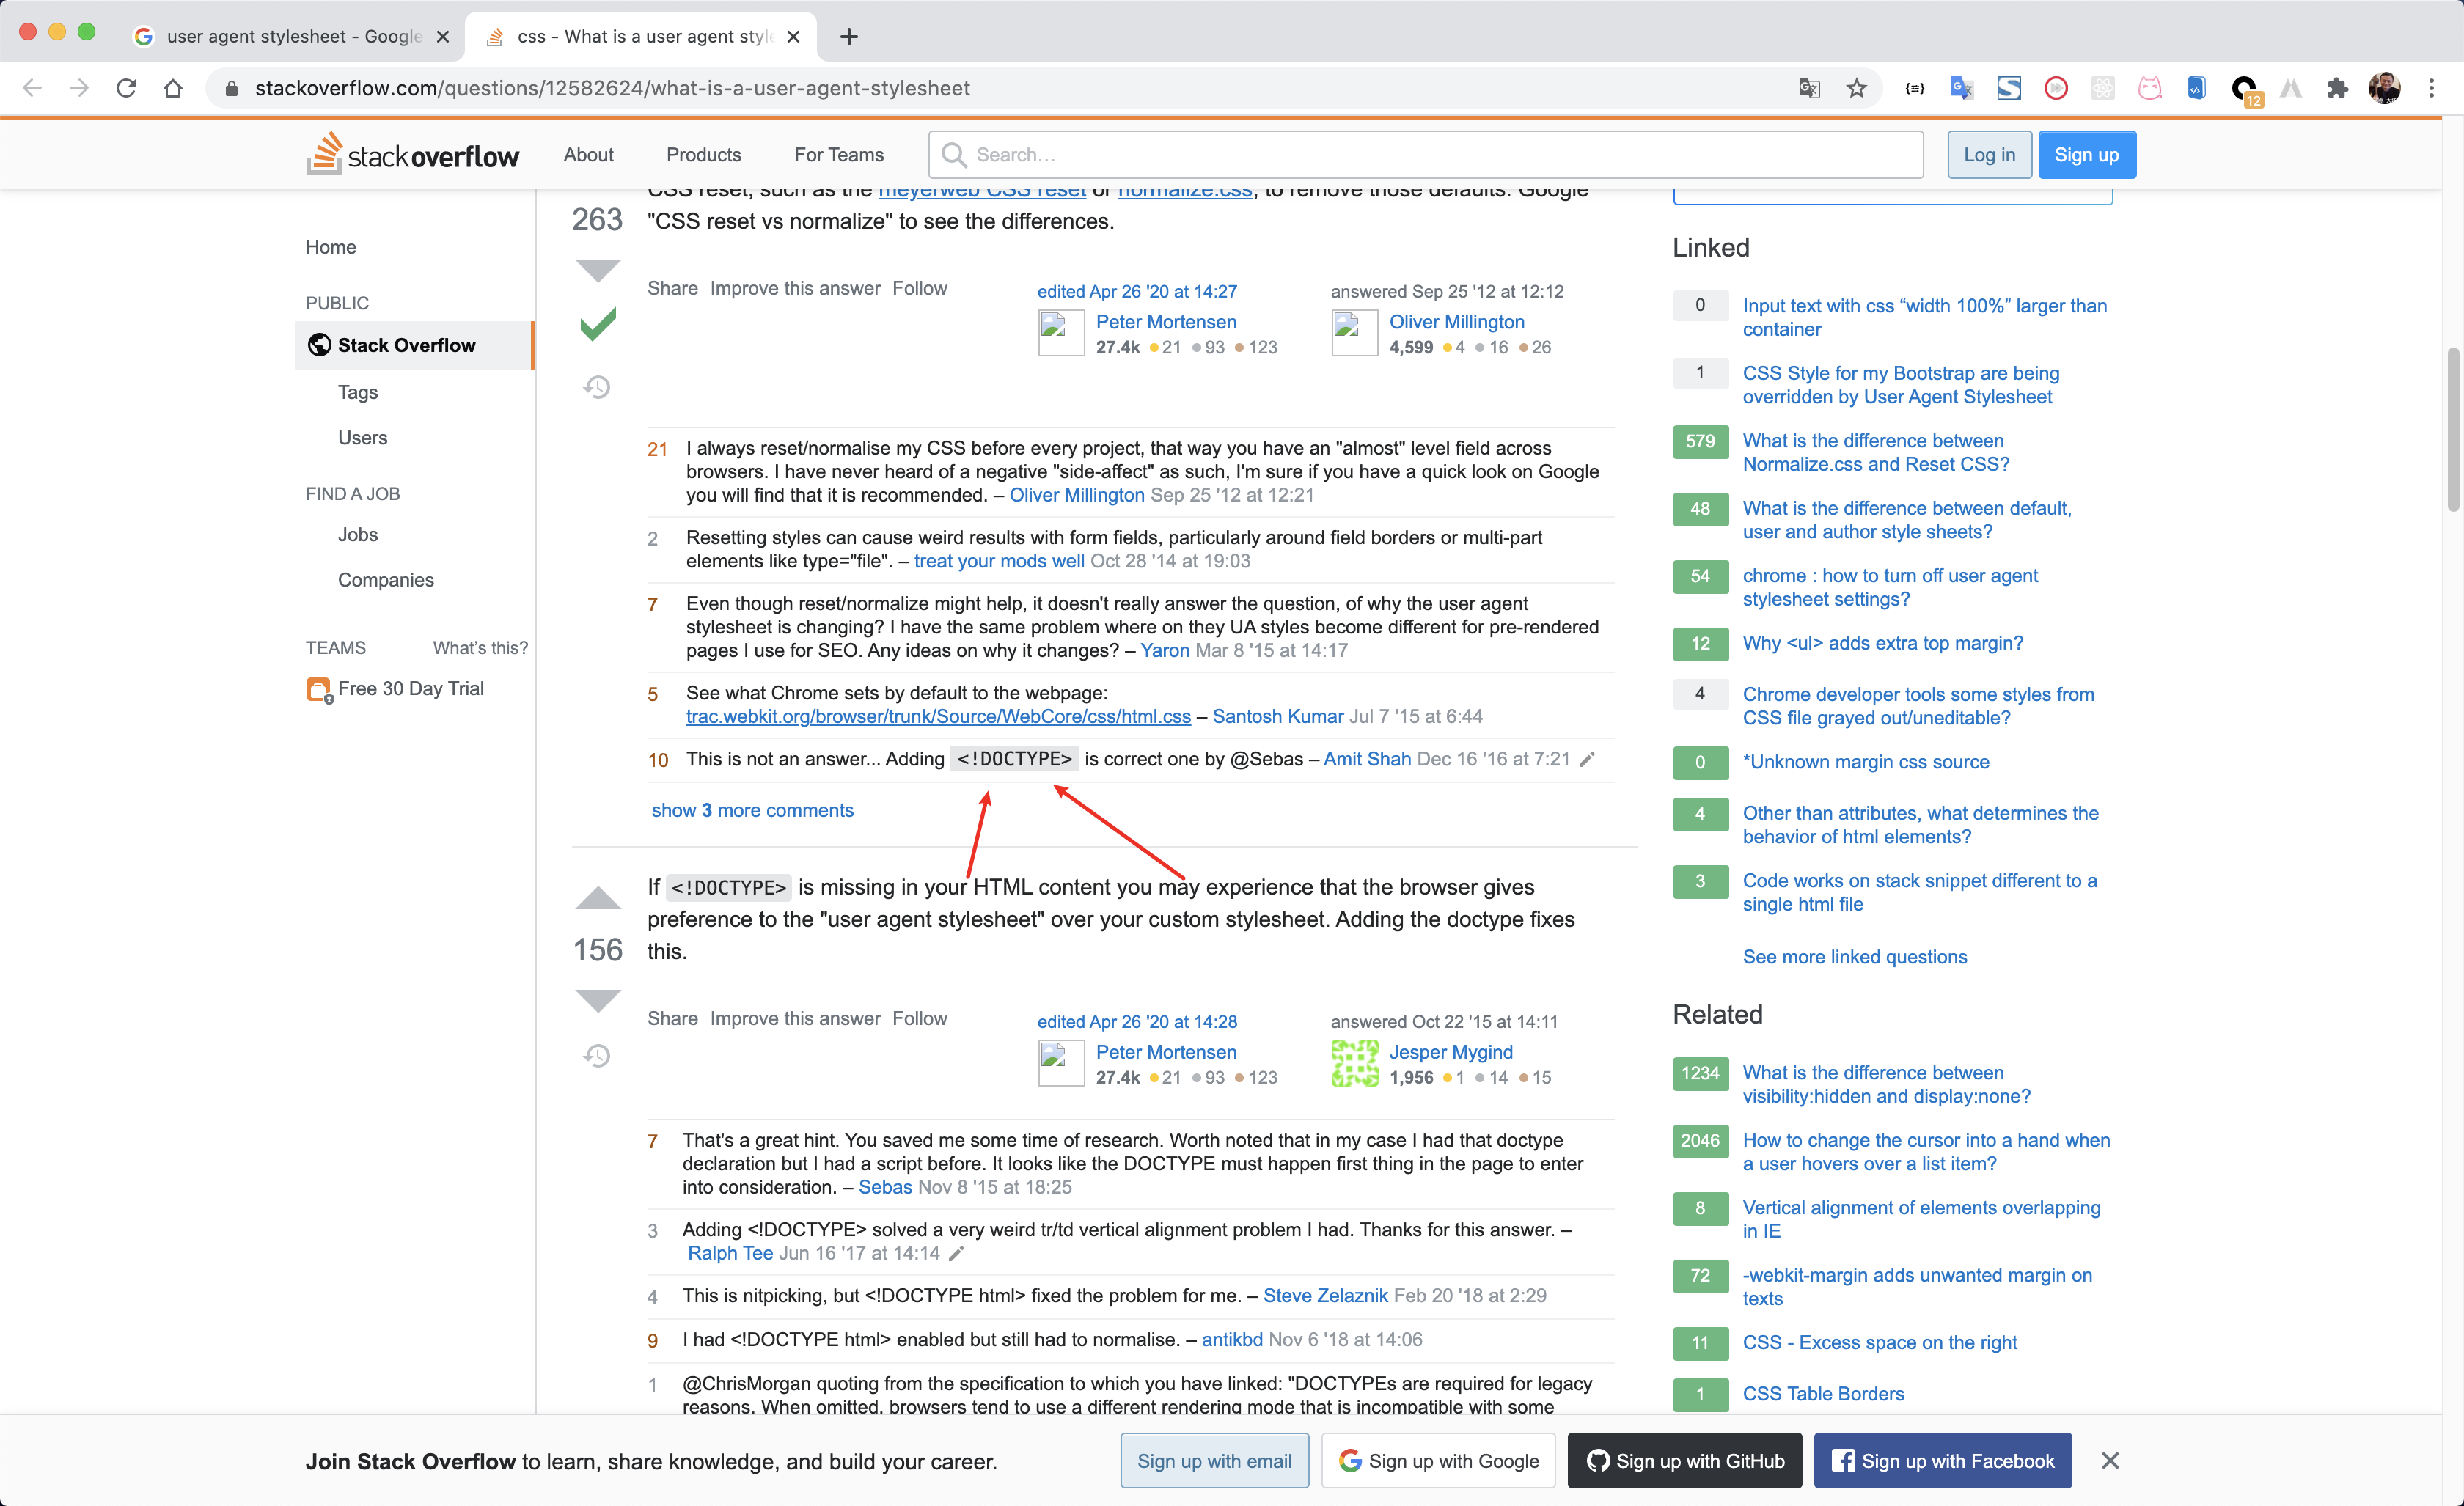This screenshot has height=1506, width=2464.
Task: Click the JSON formatter extension icon
Action: point(1914,88)
